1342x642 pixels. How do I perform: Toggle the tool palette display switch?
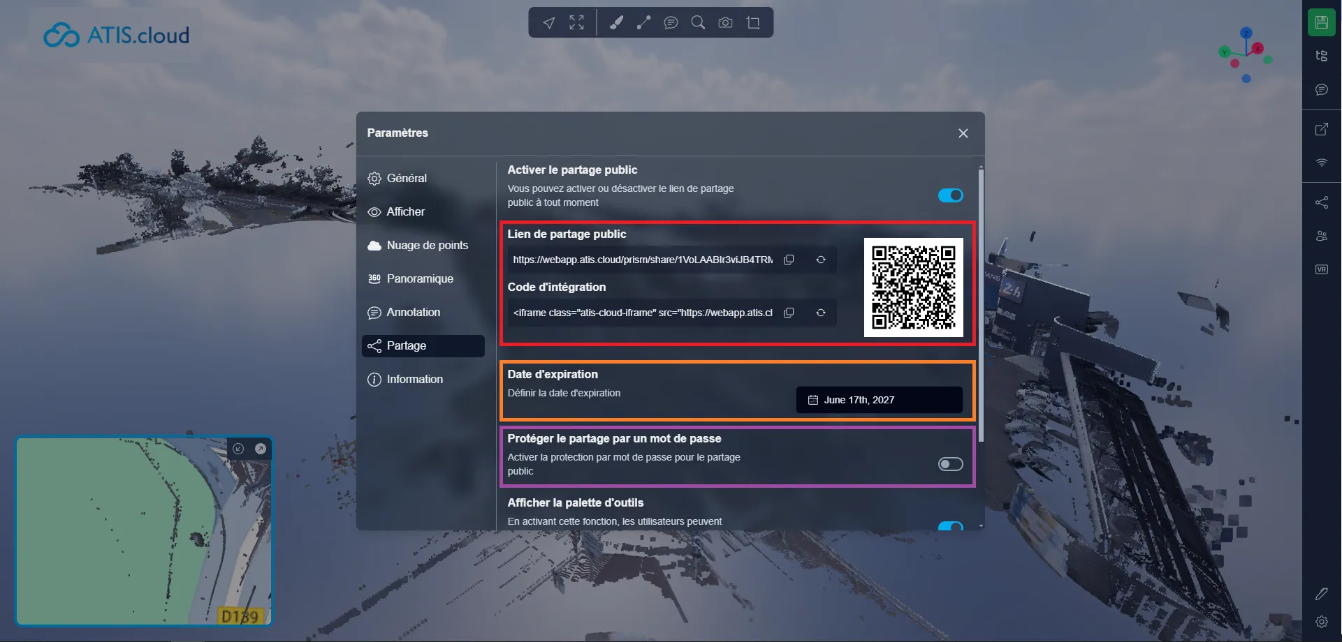[950, 525]
